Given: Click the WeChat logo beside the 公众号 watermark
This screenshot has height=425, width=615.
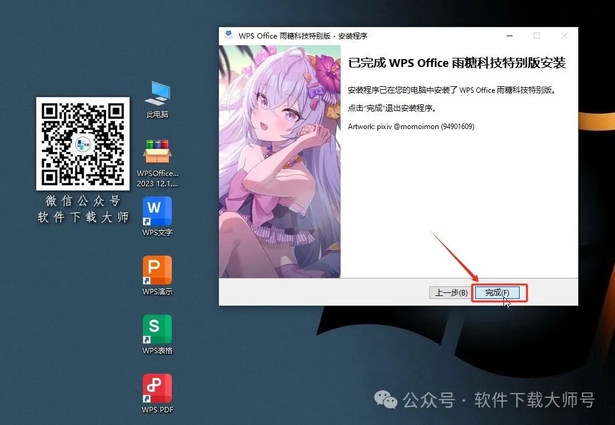Looking at the screenshot, I should tap(386, 399).
